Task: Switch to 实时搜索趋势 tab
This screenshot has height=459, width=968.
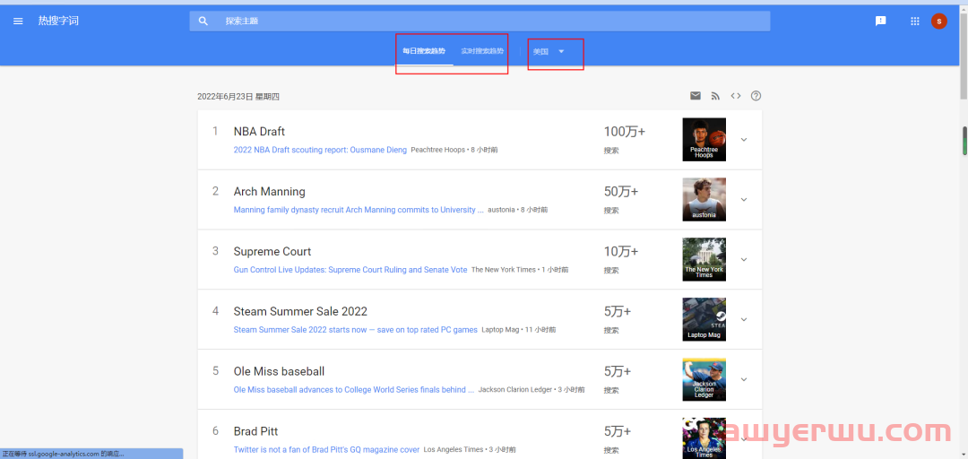Action: tap(482, 51)
